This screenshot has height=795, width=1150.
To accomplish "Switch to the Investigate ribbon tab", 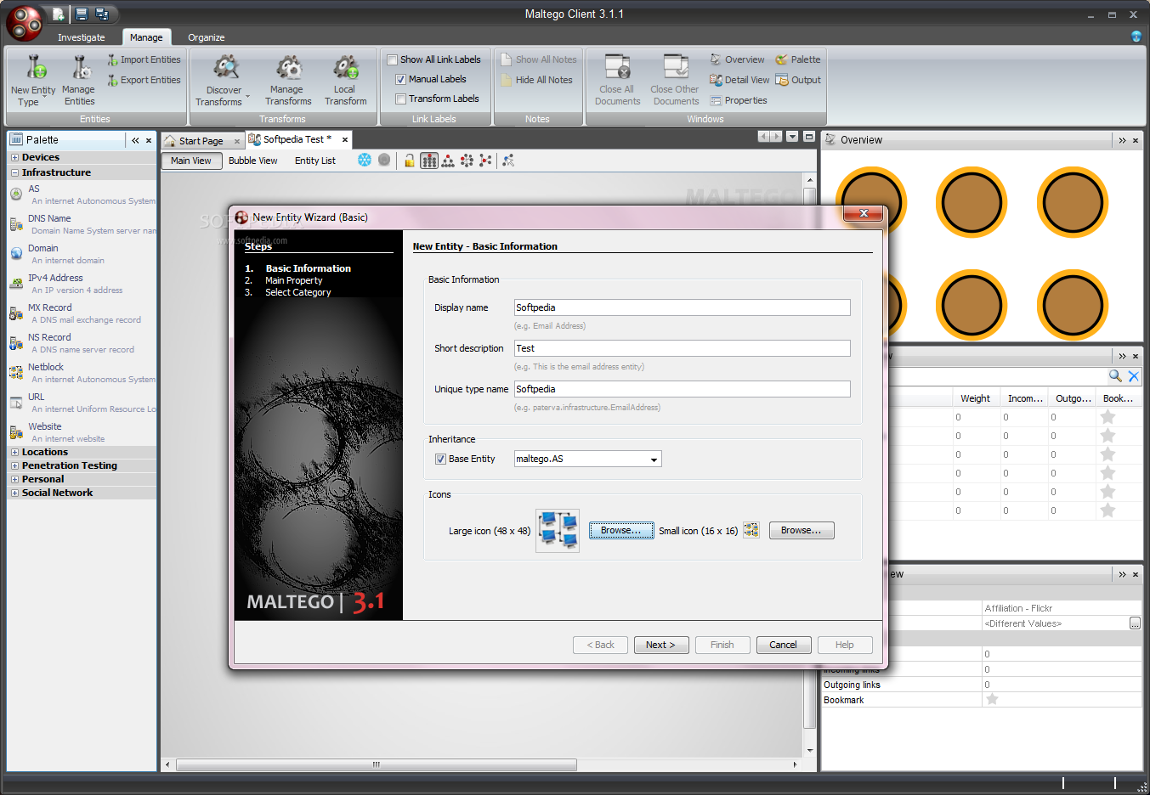I will [82, 37].
